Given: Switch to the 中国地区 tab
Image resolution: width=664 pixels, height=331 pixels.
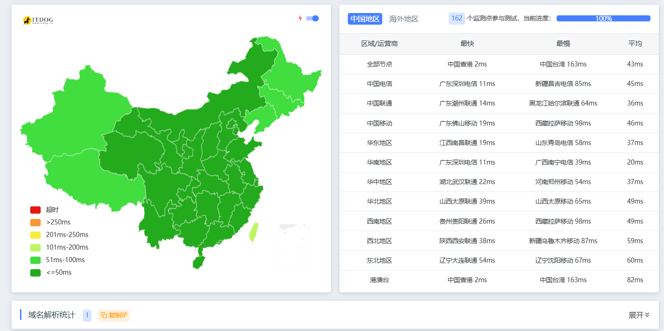Looking at the screenshot, I should point(365,19).
